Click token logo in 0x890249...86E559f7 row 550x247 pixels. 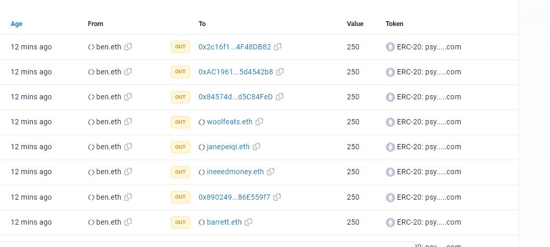click(x=390, y=197)
